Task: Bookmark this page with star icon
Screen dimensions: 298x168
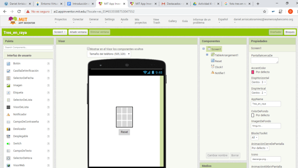Action: click(x=265, y=12)
